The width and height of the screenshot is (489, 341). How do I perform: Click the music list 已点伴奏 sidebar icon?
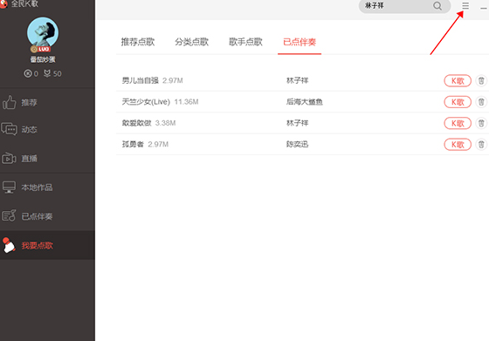(x=9, y=215)
